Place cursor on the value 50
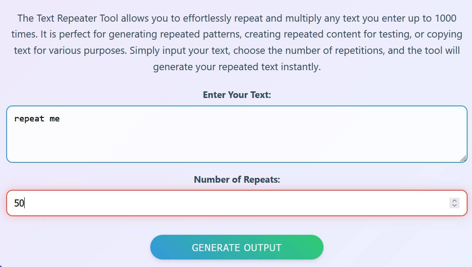The image size is (472, 267). tap(19, 203)
